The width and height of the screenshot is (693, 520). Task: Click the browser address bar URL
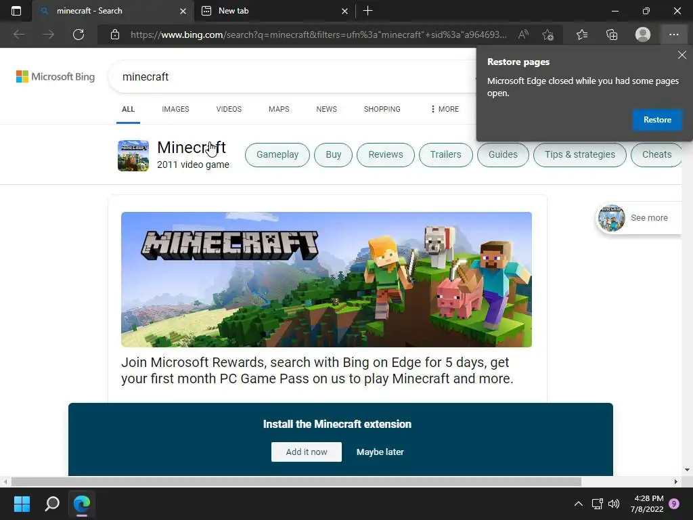click(318, 35)
